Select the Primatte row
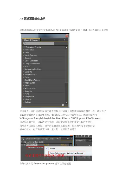The height and width of the screenshot is (182, 129). (44, 99)
